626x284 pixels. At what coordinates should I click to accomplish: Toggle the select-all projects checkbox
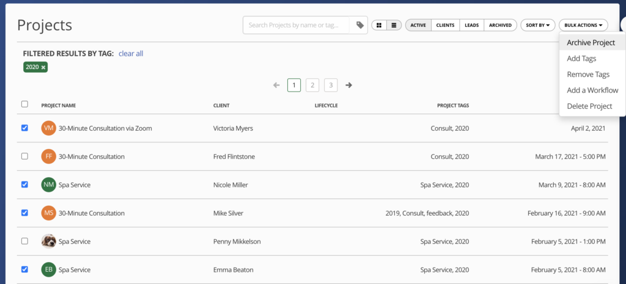[24, 104]
